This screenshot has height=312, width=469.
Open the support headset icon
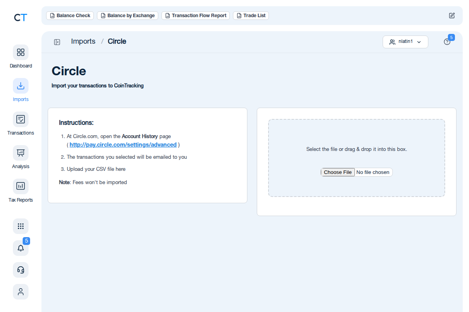pyautogui.click(x=21, y=270)
